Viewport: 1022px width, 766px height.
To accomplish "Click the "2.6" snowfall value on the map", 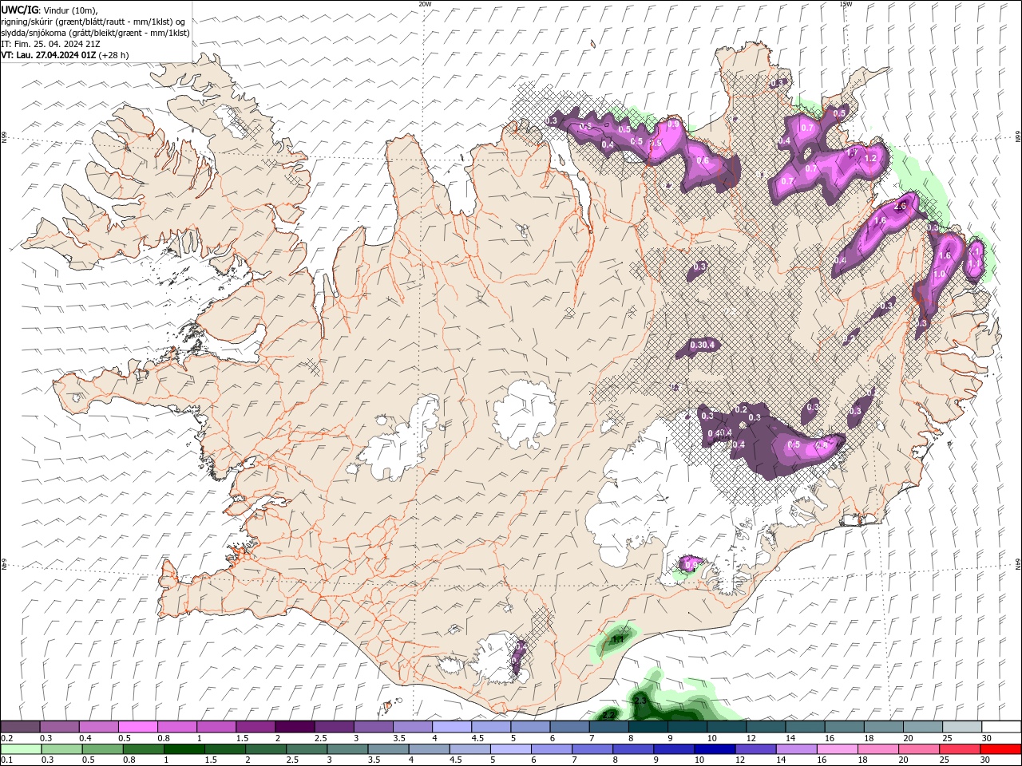I will [901, 206].
